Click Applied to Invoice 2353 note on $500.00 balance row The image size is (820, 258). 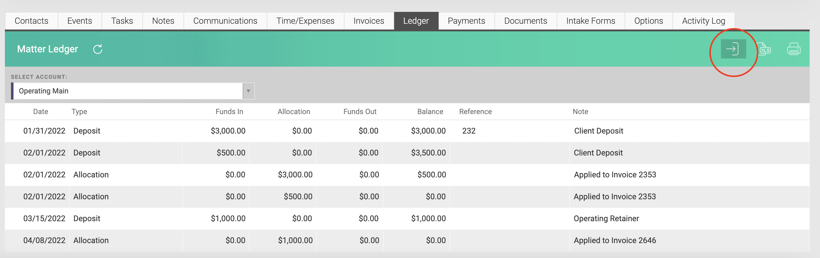615,175
